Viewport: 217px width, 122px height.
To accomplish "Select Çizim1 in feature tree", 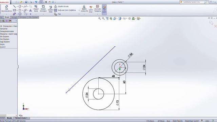I will pyautogui.click(x=3, y=47).
